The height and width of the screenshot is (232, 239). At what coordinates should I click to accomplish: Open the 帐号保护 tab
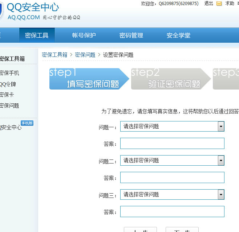coord(84,35)
